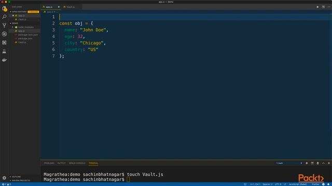332x186 pixels.
Task: Change JavaScript (Babel) language mode
Action: pos(298,184)
